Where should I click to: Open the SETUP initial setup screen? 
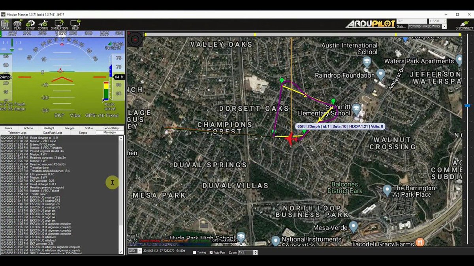click(x=30, y=25)
